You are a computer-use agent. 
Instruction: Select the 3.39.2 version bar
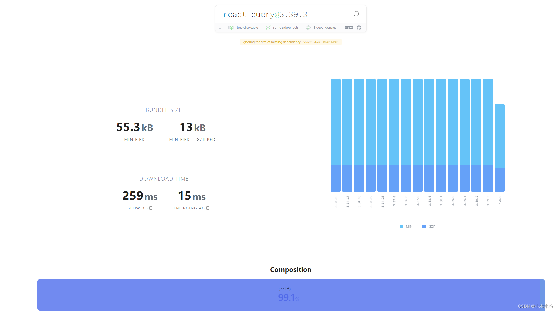476,135
